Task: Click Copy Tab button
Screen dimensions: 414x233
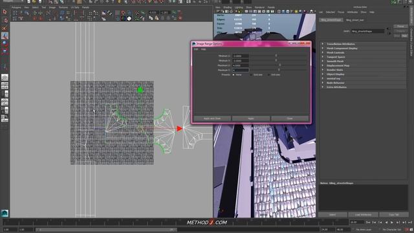Action: pos(394,214)
